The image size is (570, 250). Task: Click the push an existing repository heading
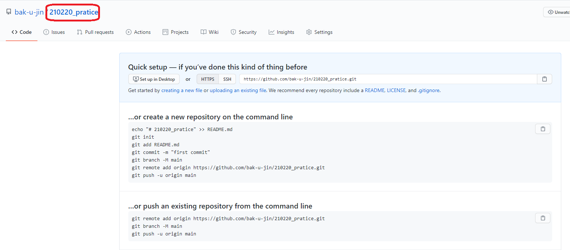tap(220, 206)
